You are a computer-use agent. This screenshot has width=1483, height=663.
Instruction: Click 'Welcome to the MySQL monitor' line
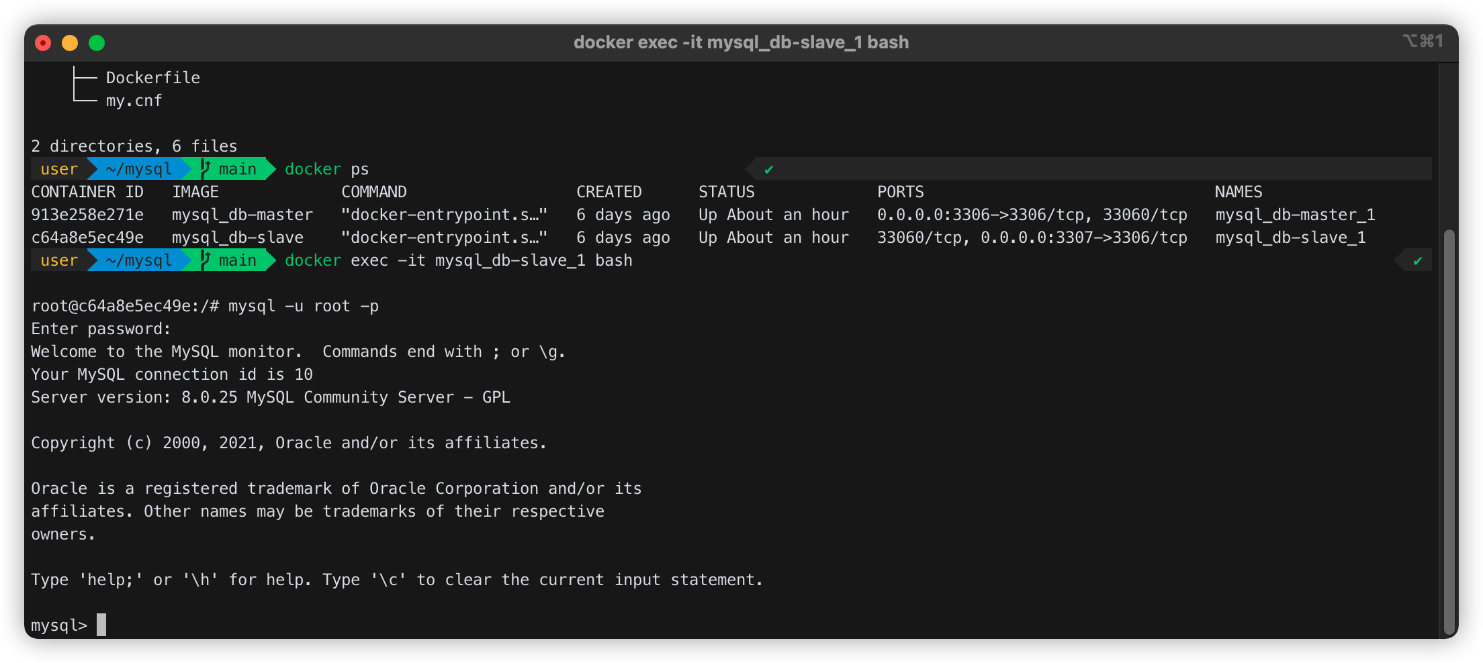click(x=298, y=352)
